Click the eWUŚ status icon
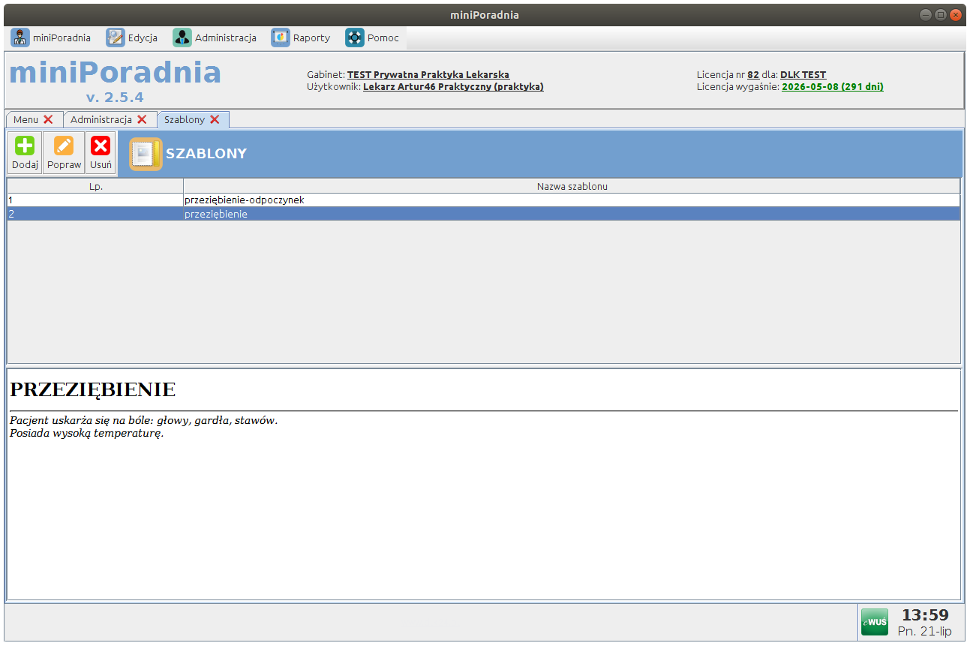The width and height of the screenshot is (973, 649). click(x=874, y=622)
